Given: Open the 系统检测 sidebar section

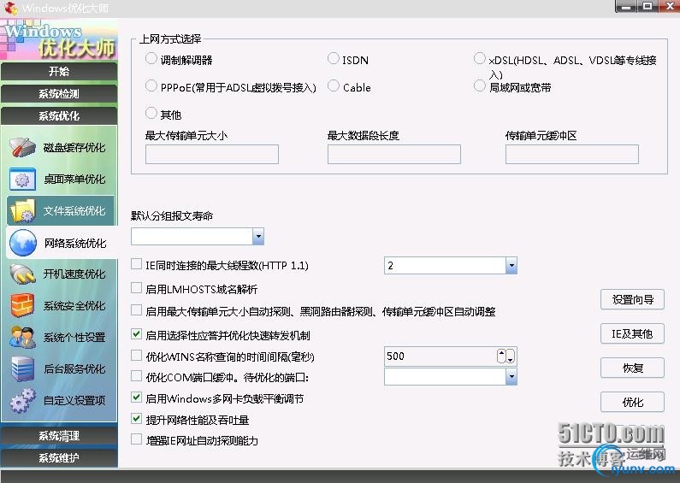Looking at the screenshot, I should click(x=59, y=93).
